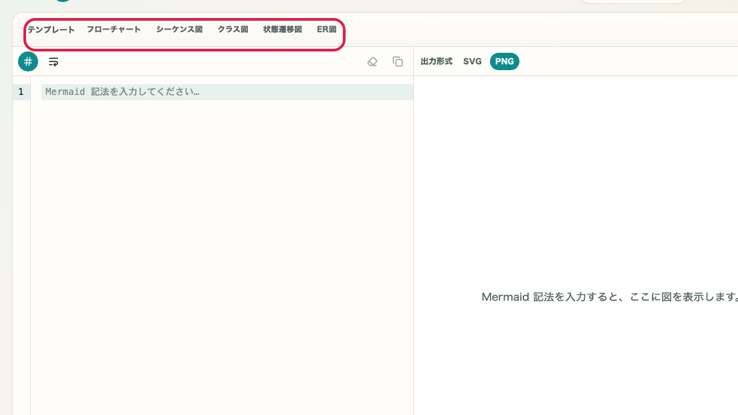This screenshot has width=738, height=415.
Task: Switch output format to SVG
Action: (x=472, y=61)
